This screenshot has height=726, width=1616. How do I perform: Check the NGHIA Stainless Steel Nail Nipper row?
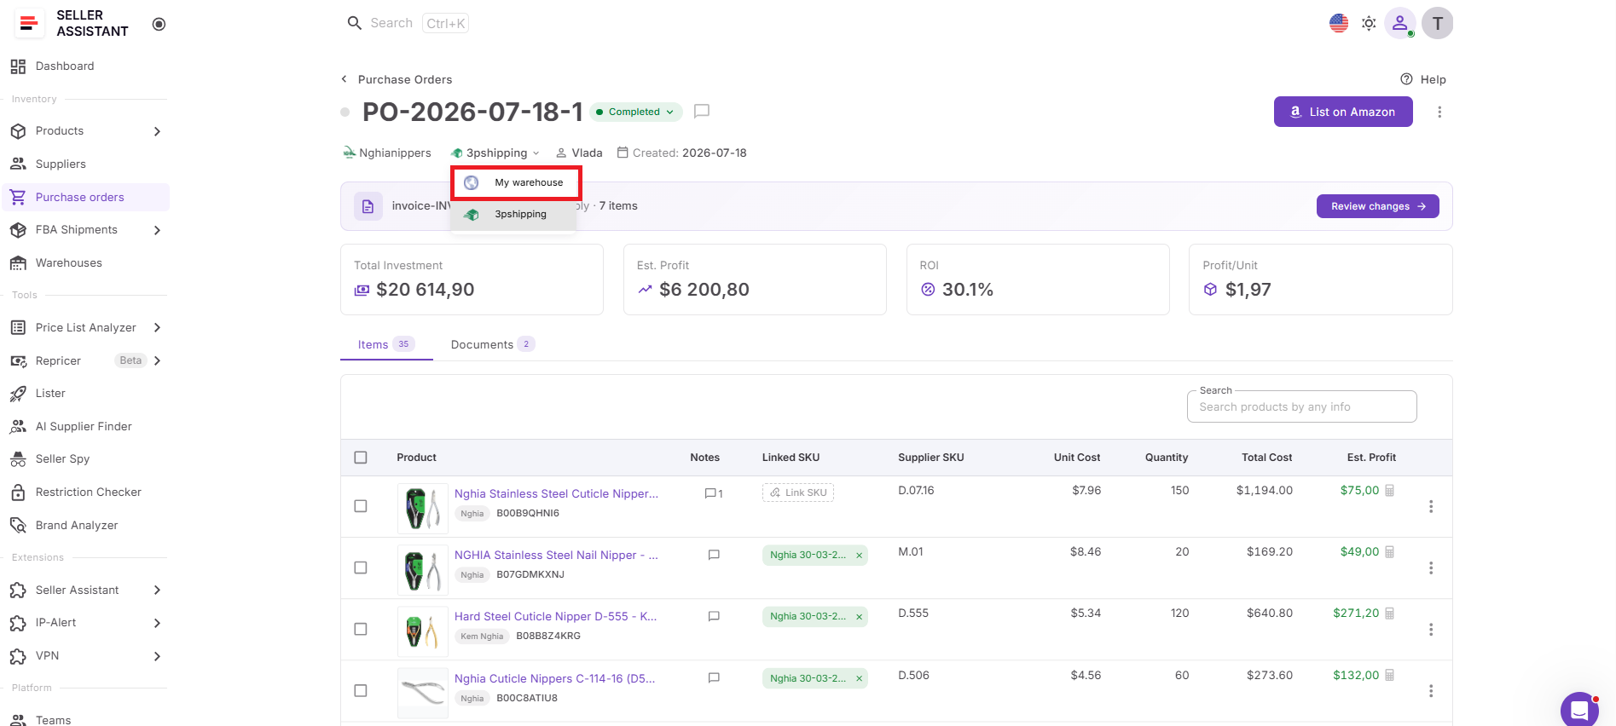361,568
